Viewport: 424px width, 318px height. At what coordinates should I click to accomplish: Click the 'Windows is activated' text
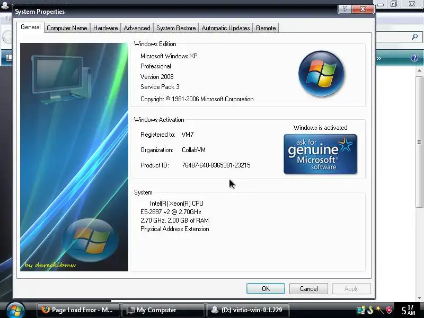coord(321,128)
